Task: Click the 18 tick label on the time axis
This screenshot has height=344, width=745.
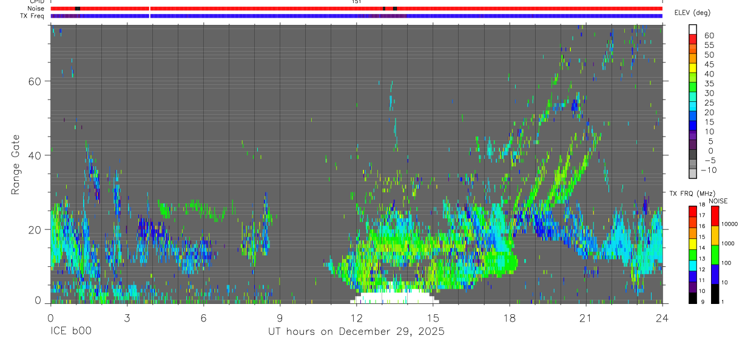Action: pyautogui.click(x=509, y=318)
